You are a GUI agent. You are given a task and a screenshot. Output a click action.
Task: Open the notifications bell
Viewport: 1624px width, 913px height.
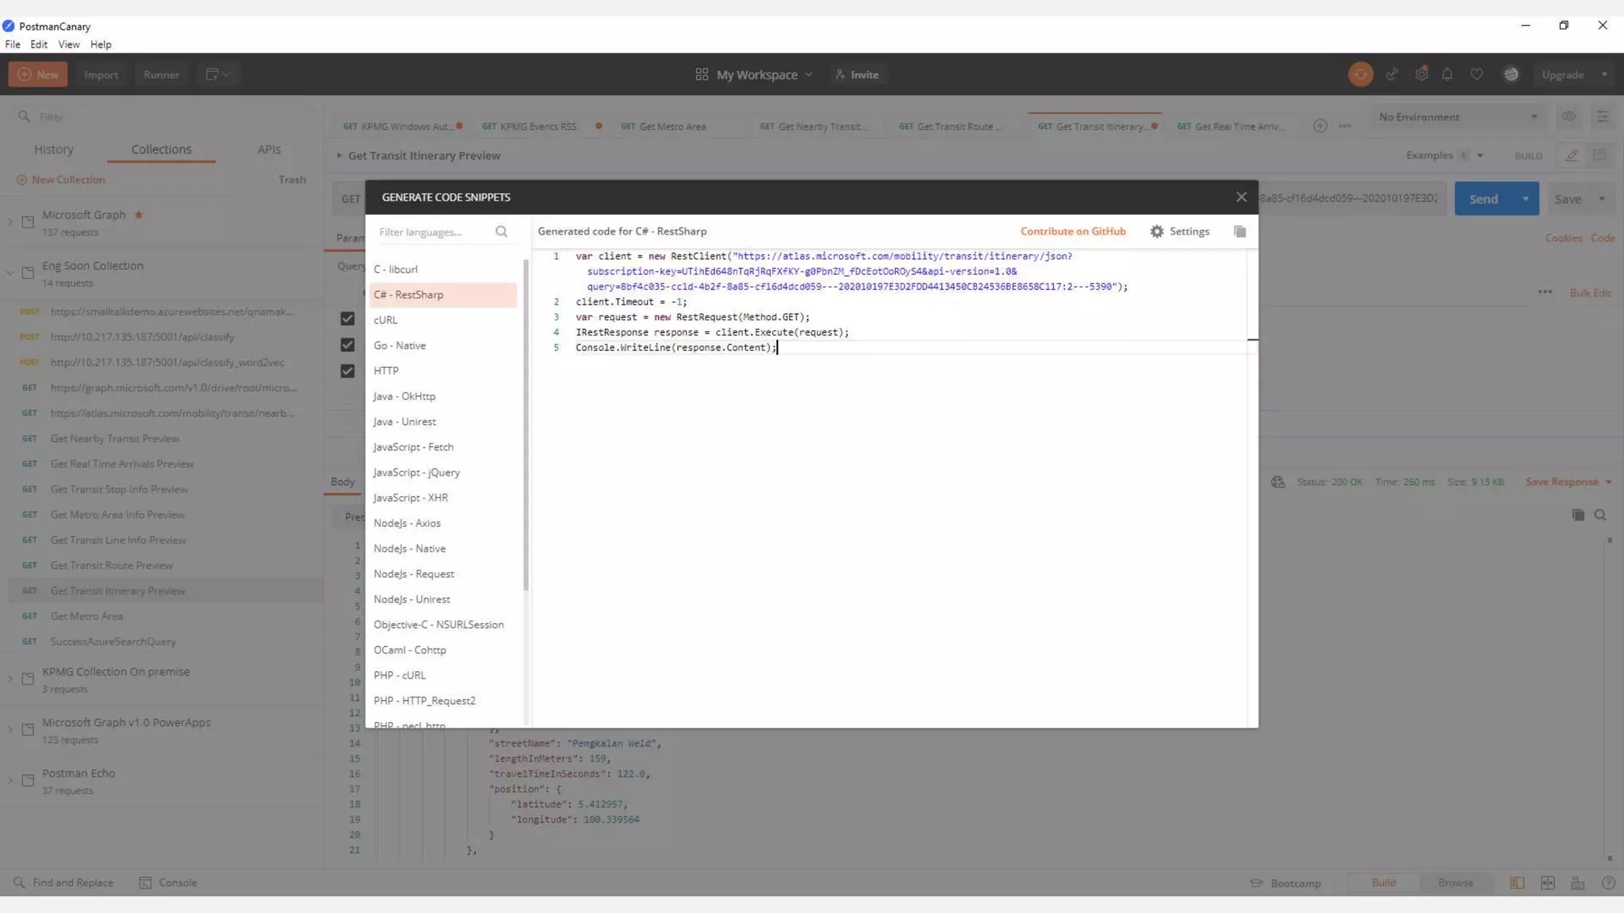point(1447,74)
